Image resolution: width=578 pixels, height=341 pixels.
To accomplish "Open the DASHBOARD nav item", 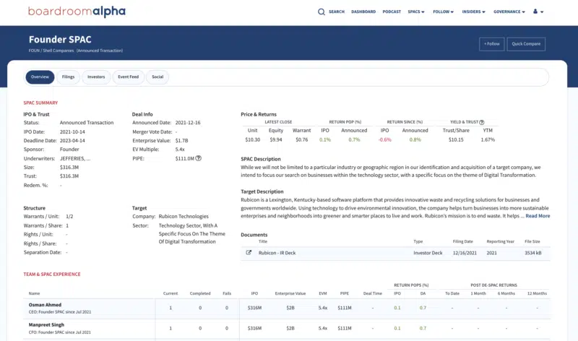I will (363, 12).
